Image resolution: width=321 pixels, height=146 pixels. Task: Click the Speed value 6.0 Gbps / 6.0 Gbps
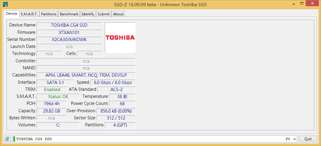[113, 83]
